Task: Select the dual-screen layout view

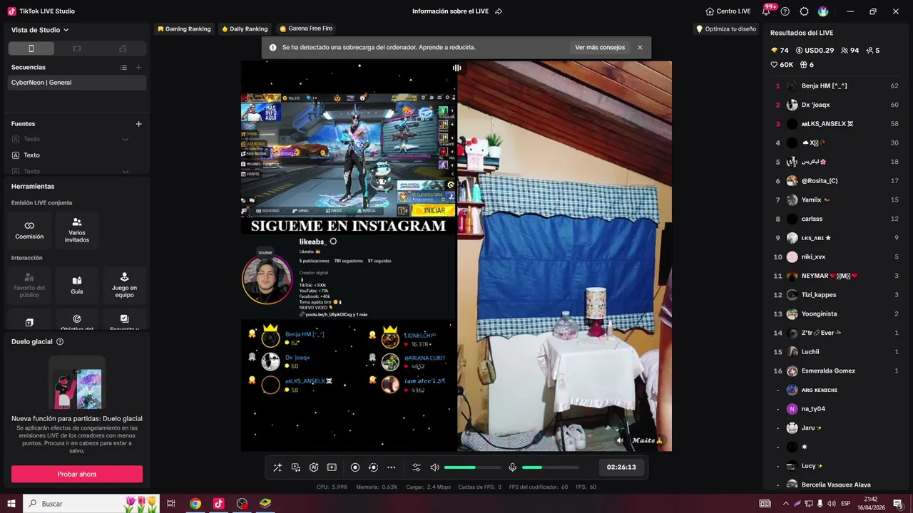Action: pyautogui.click(x=123, y=48)
